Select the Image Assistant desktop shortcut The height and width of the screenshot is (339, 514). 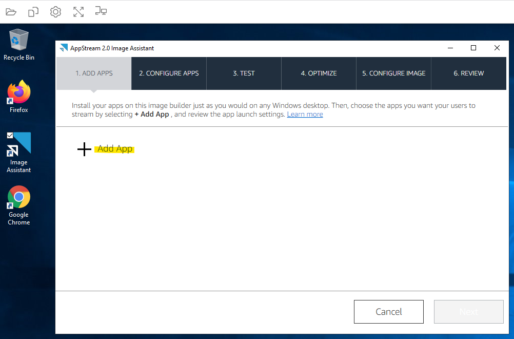(18, 153)
